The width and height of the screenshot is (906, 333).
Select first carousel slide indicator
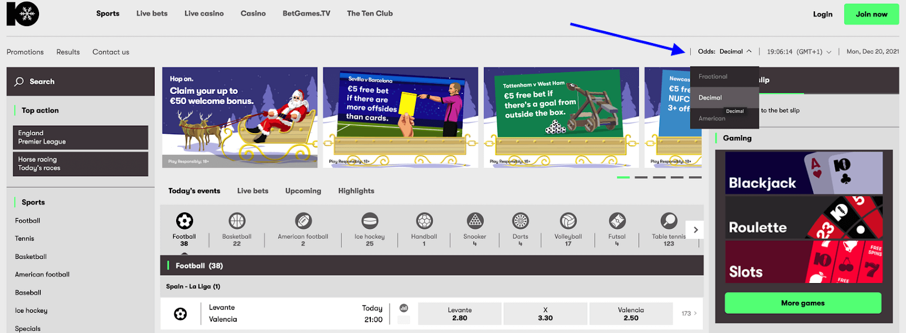click(x=623, y=177)
